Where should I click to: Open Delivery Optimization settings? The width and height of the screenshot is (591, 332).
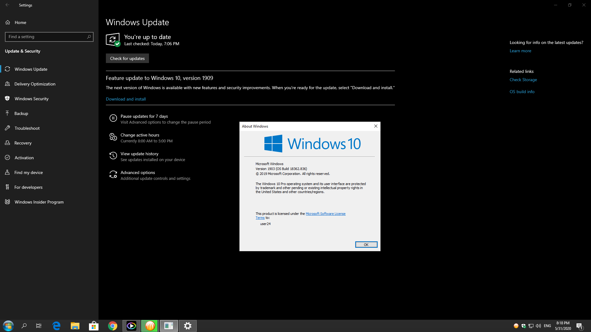[49, 84]
